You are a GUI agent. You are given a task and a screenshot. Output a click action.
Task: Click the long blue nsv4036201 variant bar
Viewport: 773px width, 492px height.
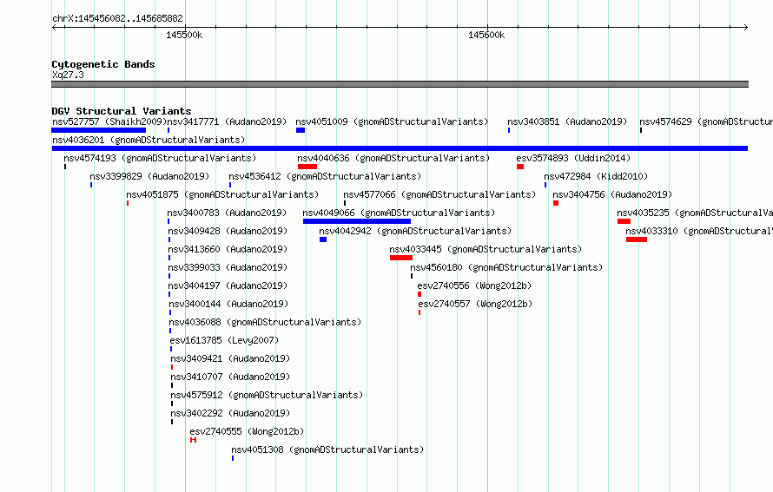(x=400, y=148)
